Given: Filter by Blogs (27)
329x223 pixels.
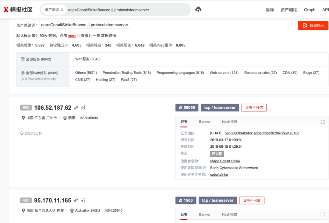Looking at the screenshot, I should [311, 73].
